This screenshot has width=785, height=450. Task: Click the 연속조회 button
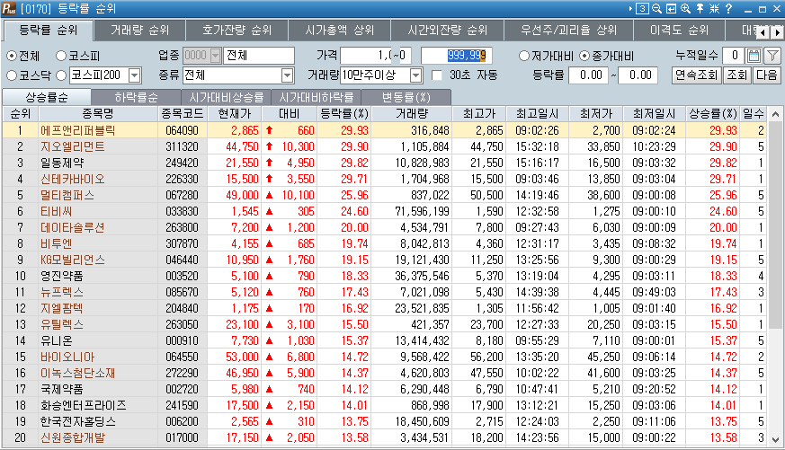tap(696, 75)
